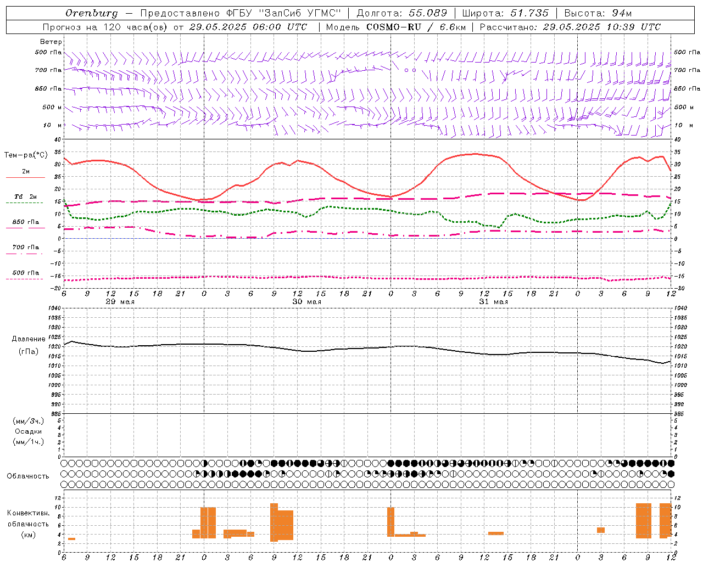This screenshot has width=703, height=562.
Task: Click "700 гПа" wind level label on left
Action: pos(48,70)
